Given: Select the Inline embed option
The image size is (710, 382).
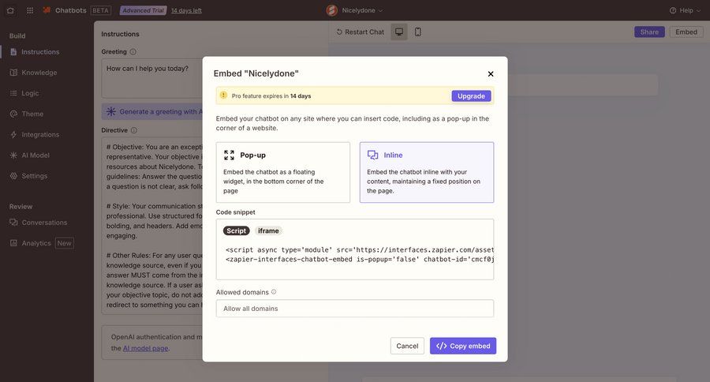Looking at the screenshot, I should coord(427,172).
